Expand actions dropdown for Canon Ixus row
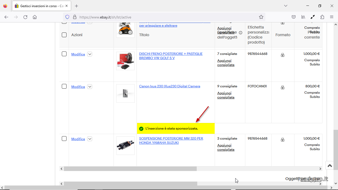 [90, 87]
